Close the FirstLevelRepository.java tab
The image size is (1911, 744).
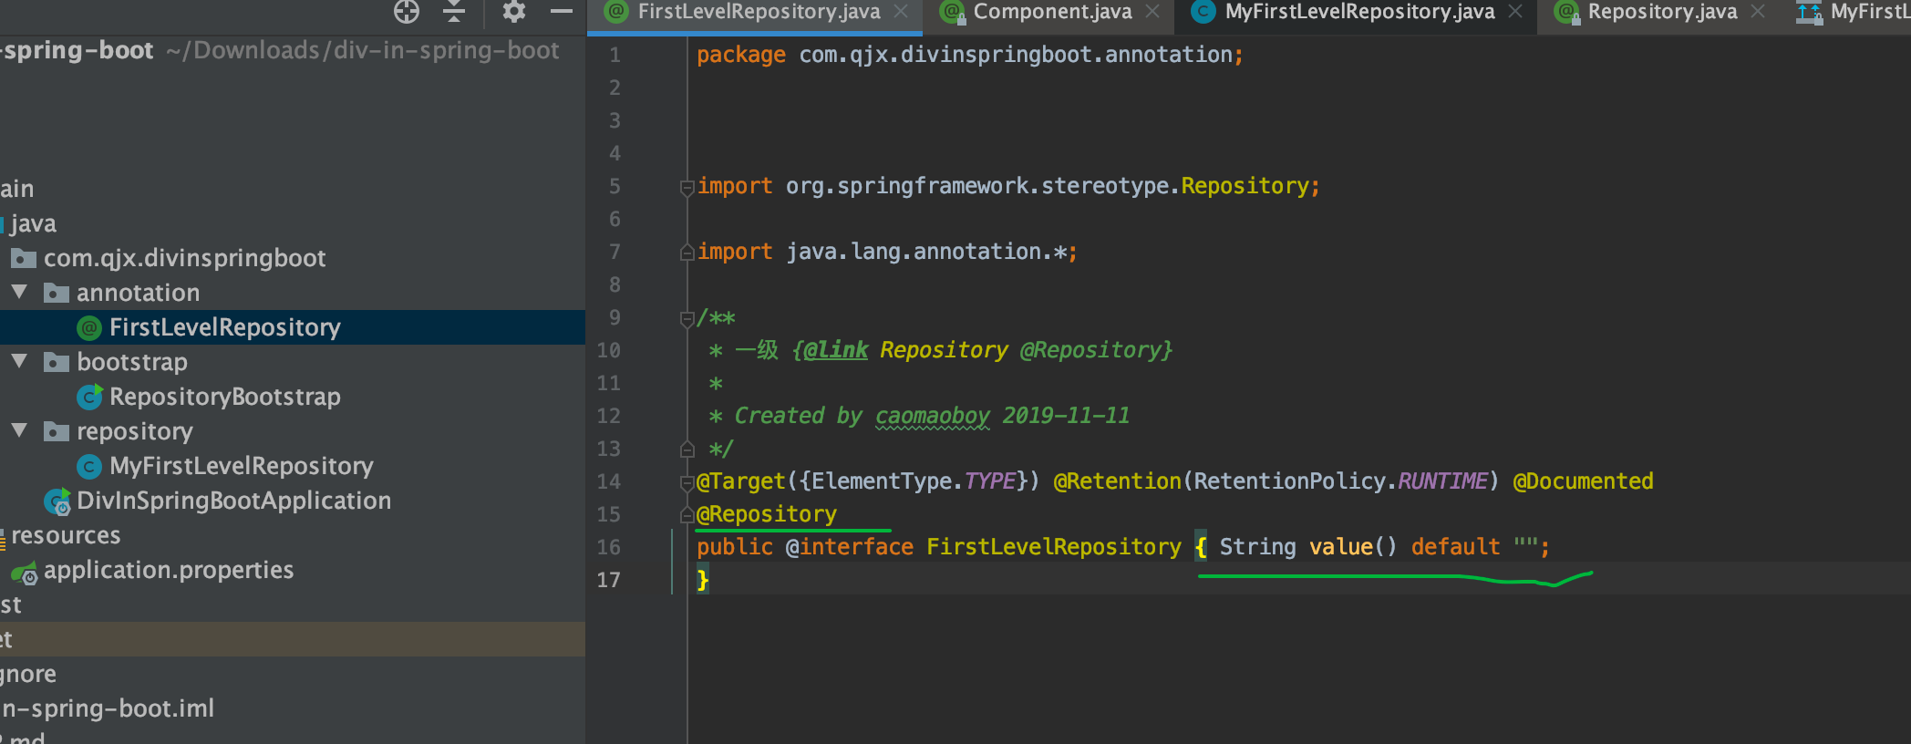pos(901,12)
